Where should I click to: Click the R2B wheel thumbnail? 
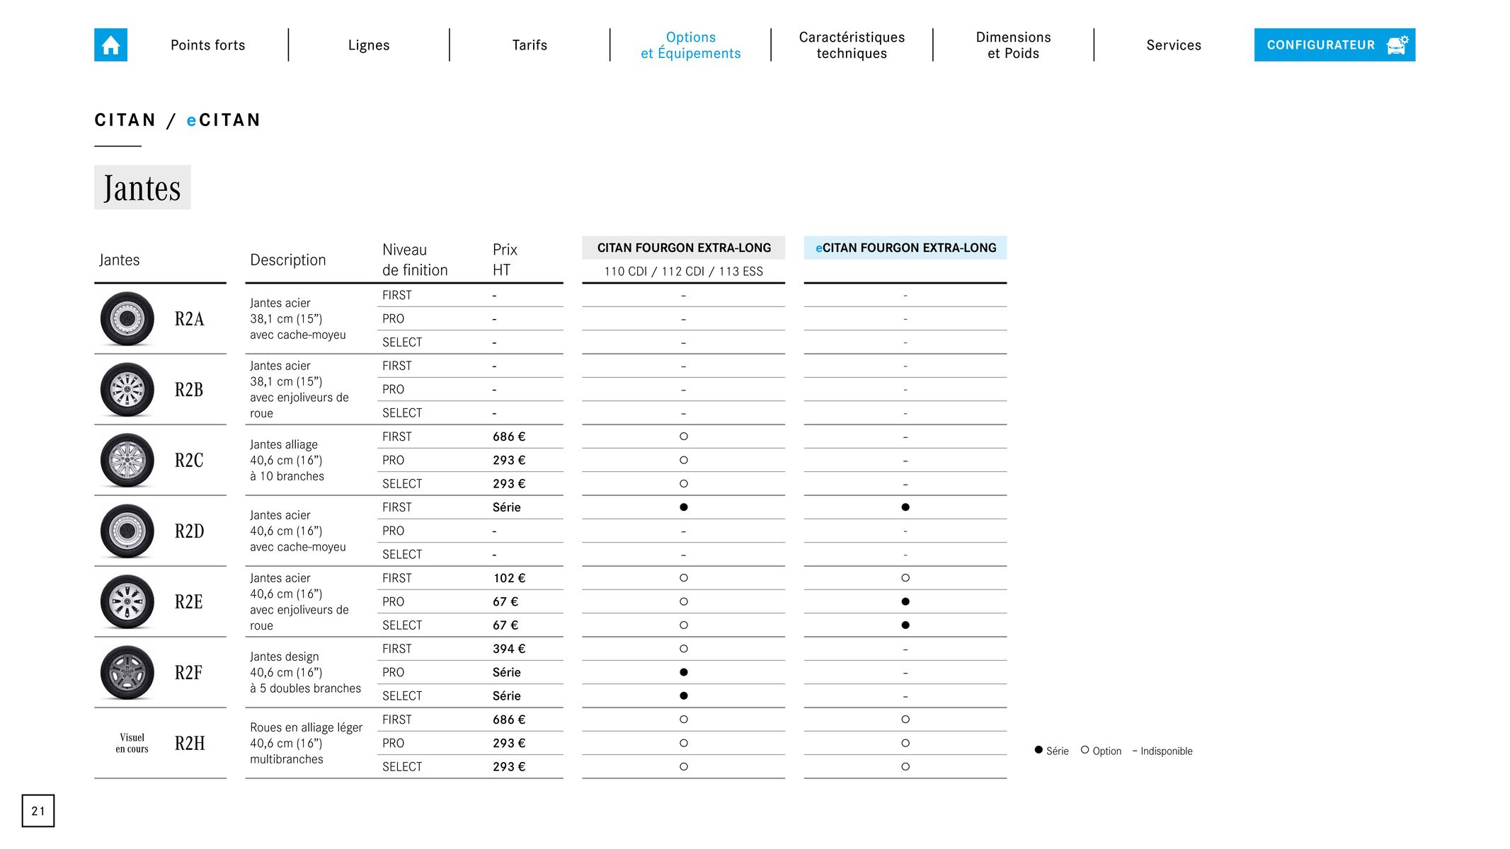(127, 389)
